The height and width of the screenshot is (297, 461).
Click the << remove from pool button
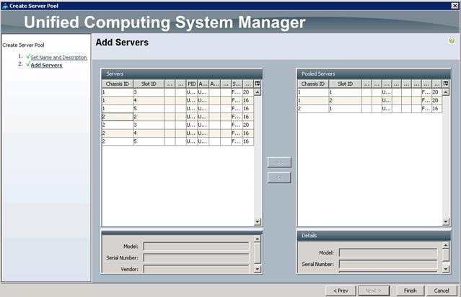tap(279, 177)
